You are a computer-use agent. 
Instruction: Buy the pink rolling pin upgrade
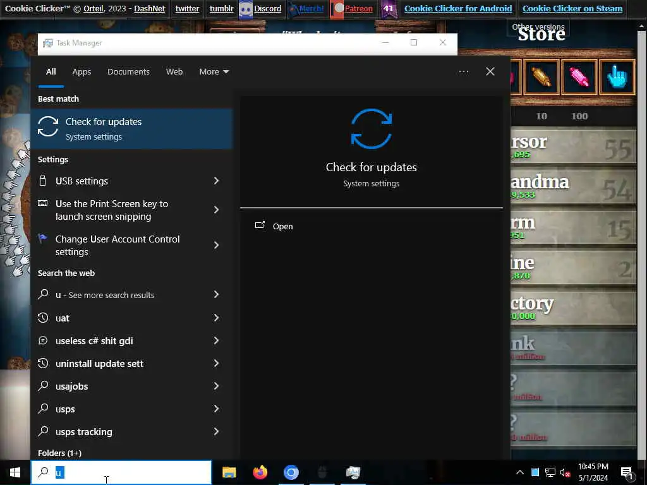(x=579, y=77)
